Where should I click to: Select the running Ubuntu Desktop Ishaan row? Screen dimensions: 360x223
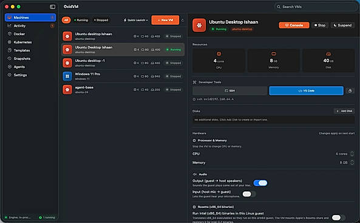point(123,50)
